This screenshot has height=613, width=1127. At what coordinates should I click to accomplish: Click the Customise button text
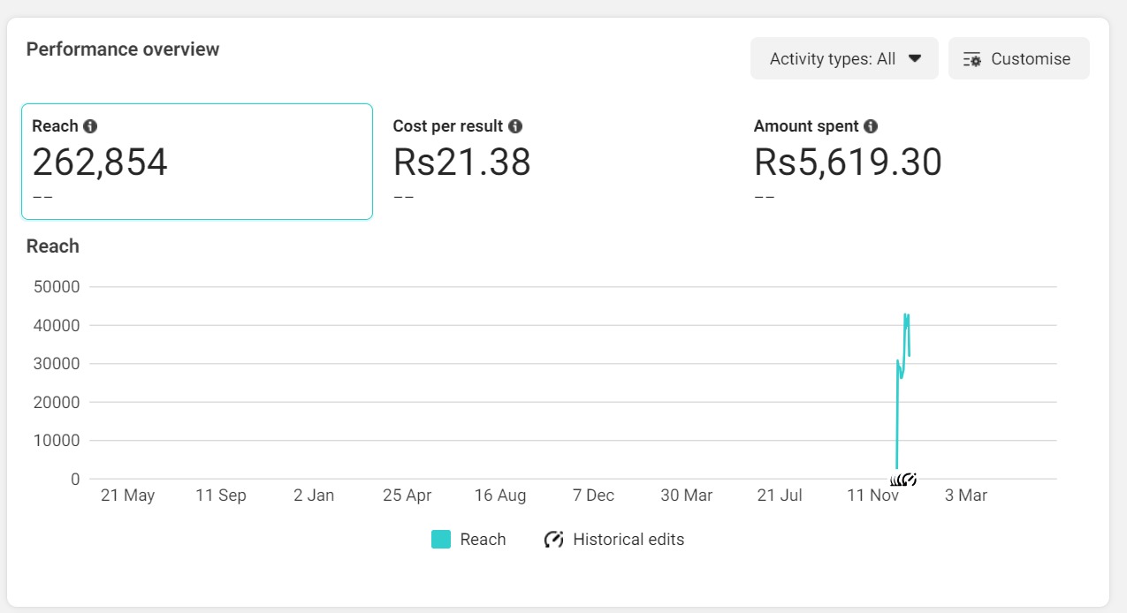tap(1031, 59)
